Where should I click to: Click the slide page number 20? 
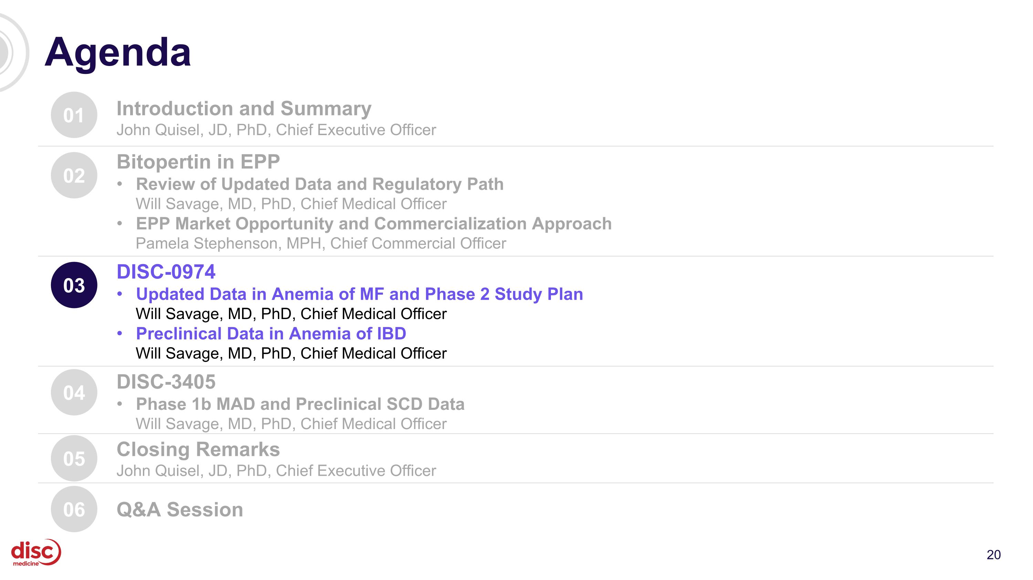[994, 555]
